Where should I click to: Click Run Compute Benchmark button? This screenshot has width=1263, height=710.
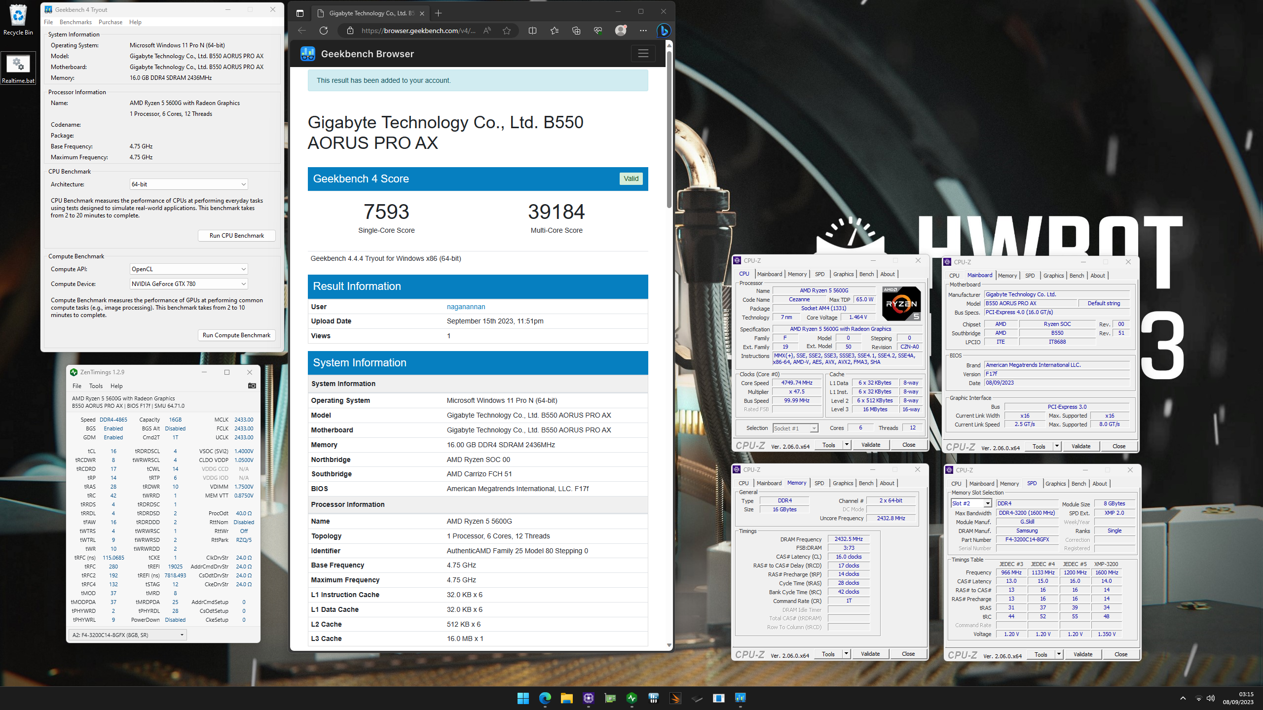237,335
